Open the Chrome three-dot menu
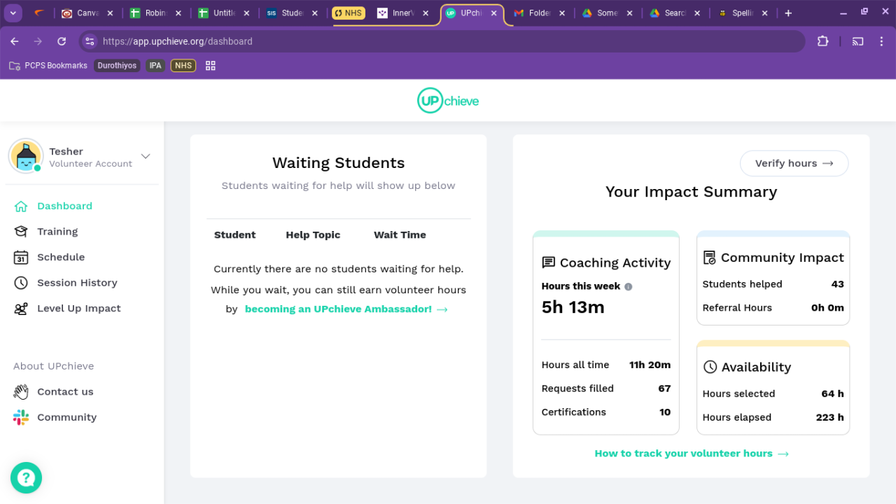The width and height of the screenshot is (896, 504). point(881,41)
